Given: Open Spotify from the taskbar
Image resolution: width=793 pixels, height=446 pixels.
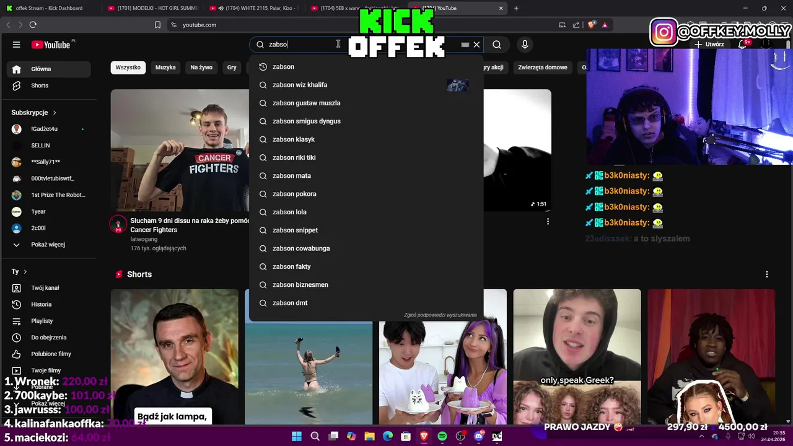Looking at the screenshot, I should [442, 436].
